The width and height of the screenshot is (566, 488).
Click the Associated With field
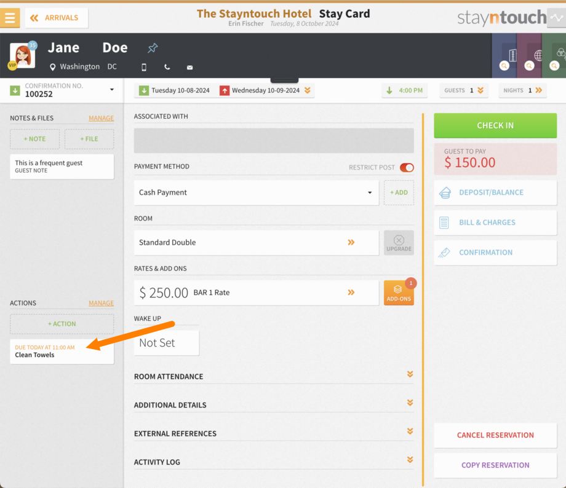click(x=274, y=141)
